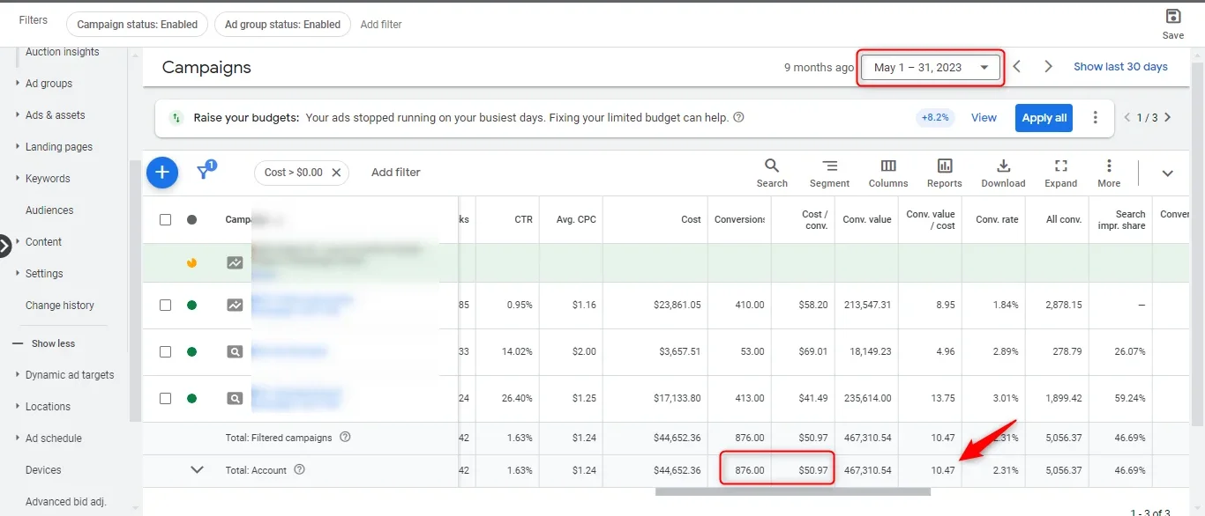Go to previous date range
Screen dimensions: 1205x516
1017,67
